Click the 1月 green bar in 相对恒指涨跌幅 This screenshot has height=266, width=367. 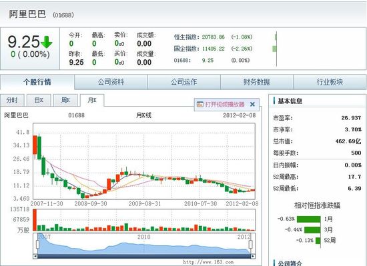309,219
